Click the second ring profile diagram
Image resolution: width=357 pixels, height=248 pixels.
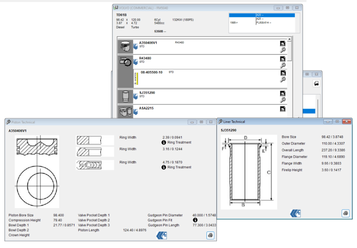click(95, 152)
